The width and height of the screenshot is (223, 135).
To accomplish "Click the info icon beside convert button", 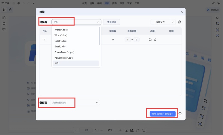I will tap(180, 114).
